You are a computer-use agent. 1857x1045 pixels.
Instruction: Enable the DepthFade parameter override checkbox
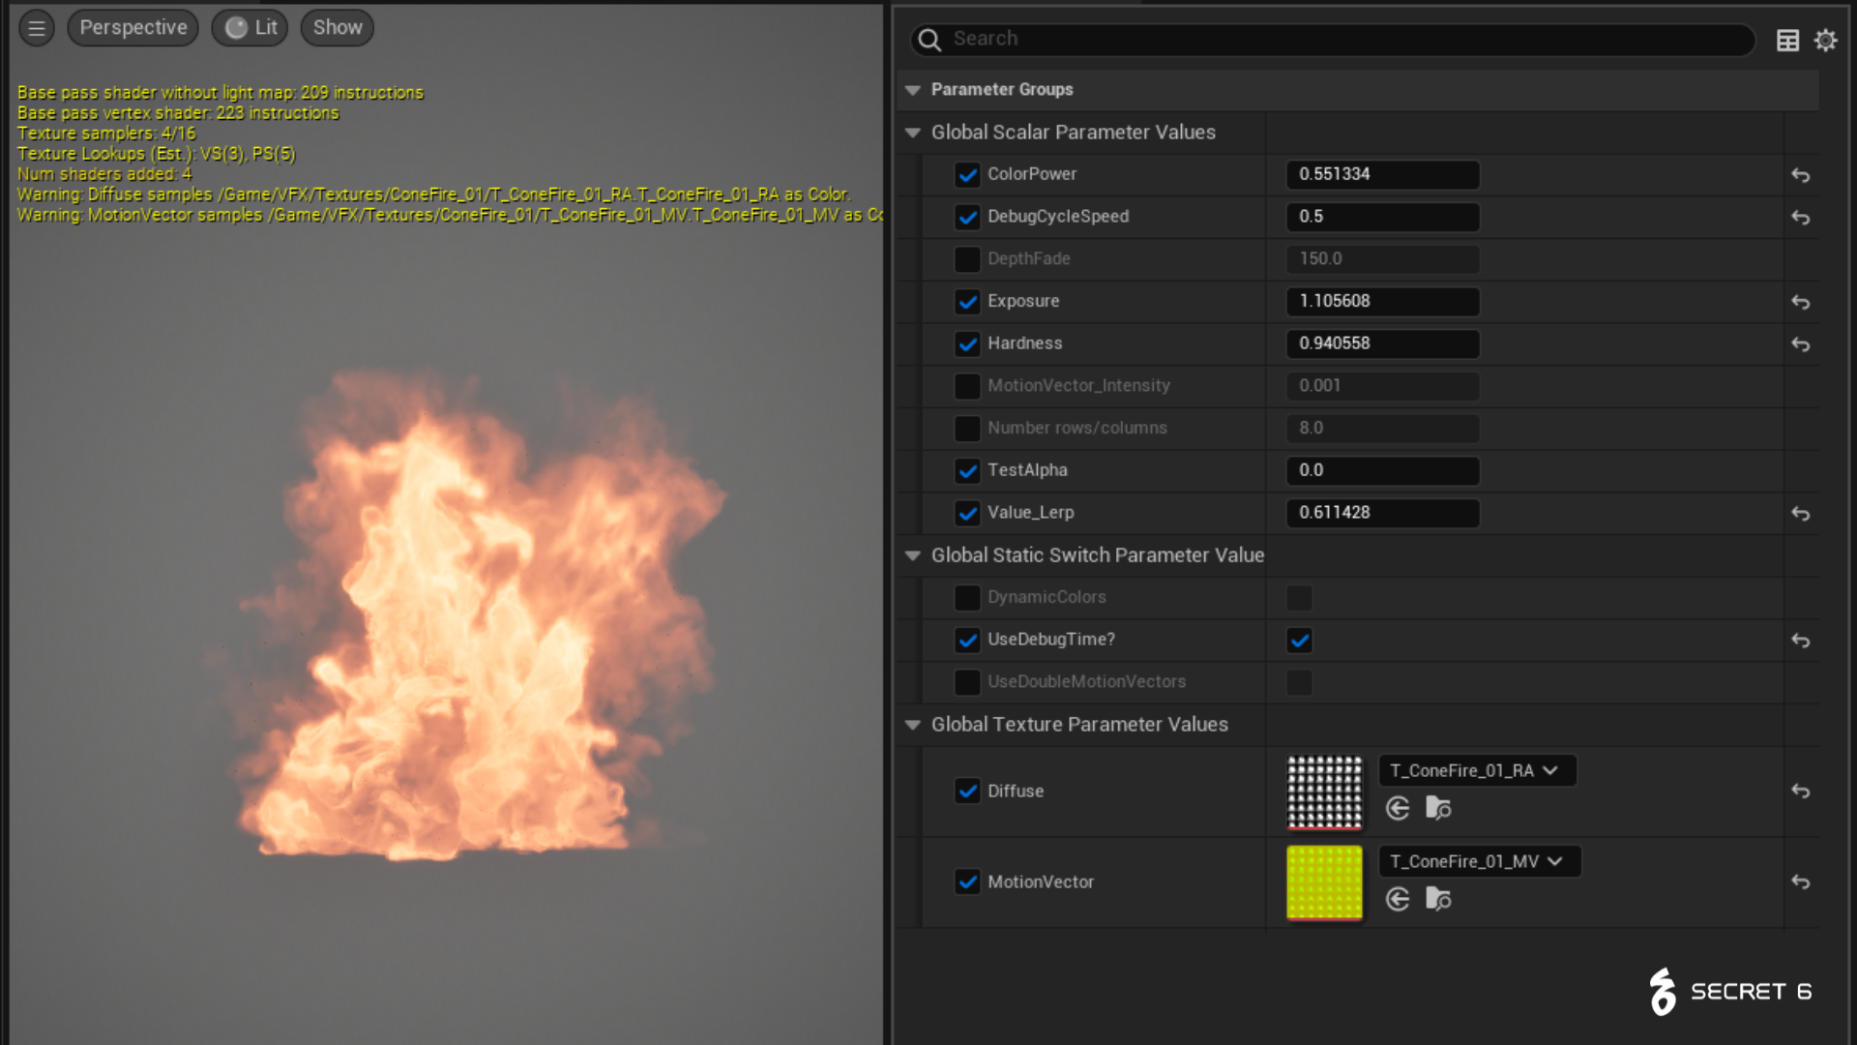point(967,259)
